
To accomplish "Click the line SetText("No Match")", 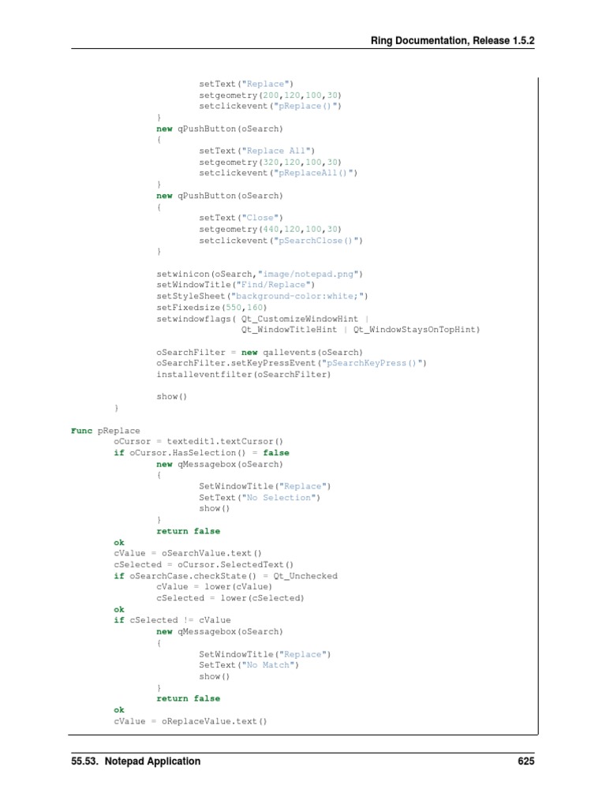I will point(249,665).
